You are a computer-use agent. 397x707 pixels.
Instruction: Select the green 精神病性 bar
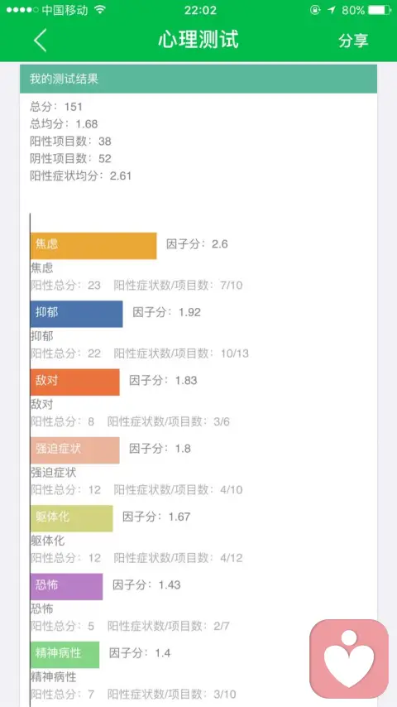(x=65, y=654)
